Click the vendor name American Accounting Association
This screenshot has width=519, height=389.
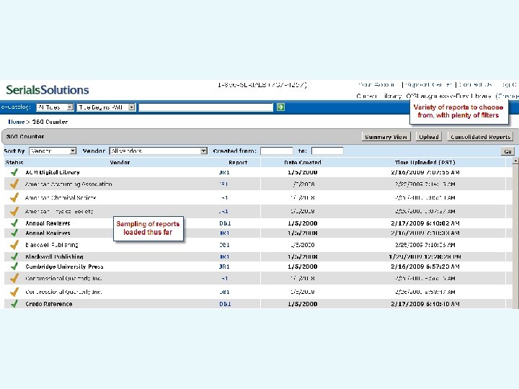coord(68,184)
